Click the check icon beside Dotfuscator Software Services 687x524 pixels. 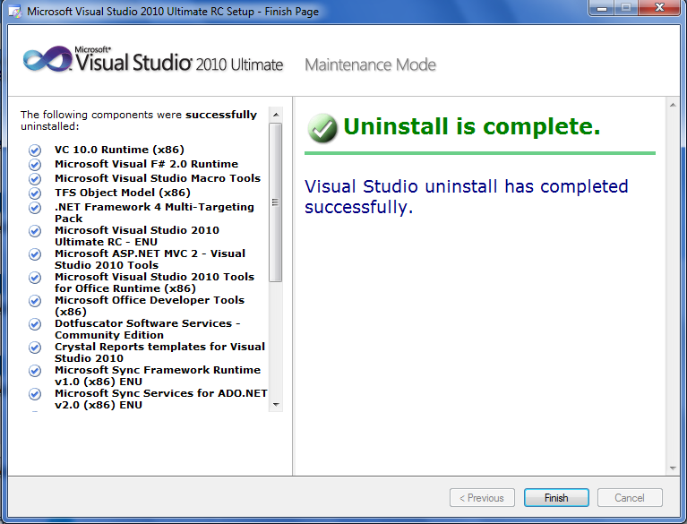(x=35, y=323)
